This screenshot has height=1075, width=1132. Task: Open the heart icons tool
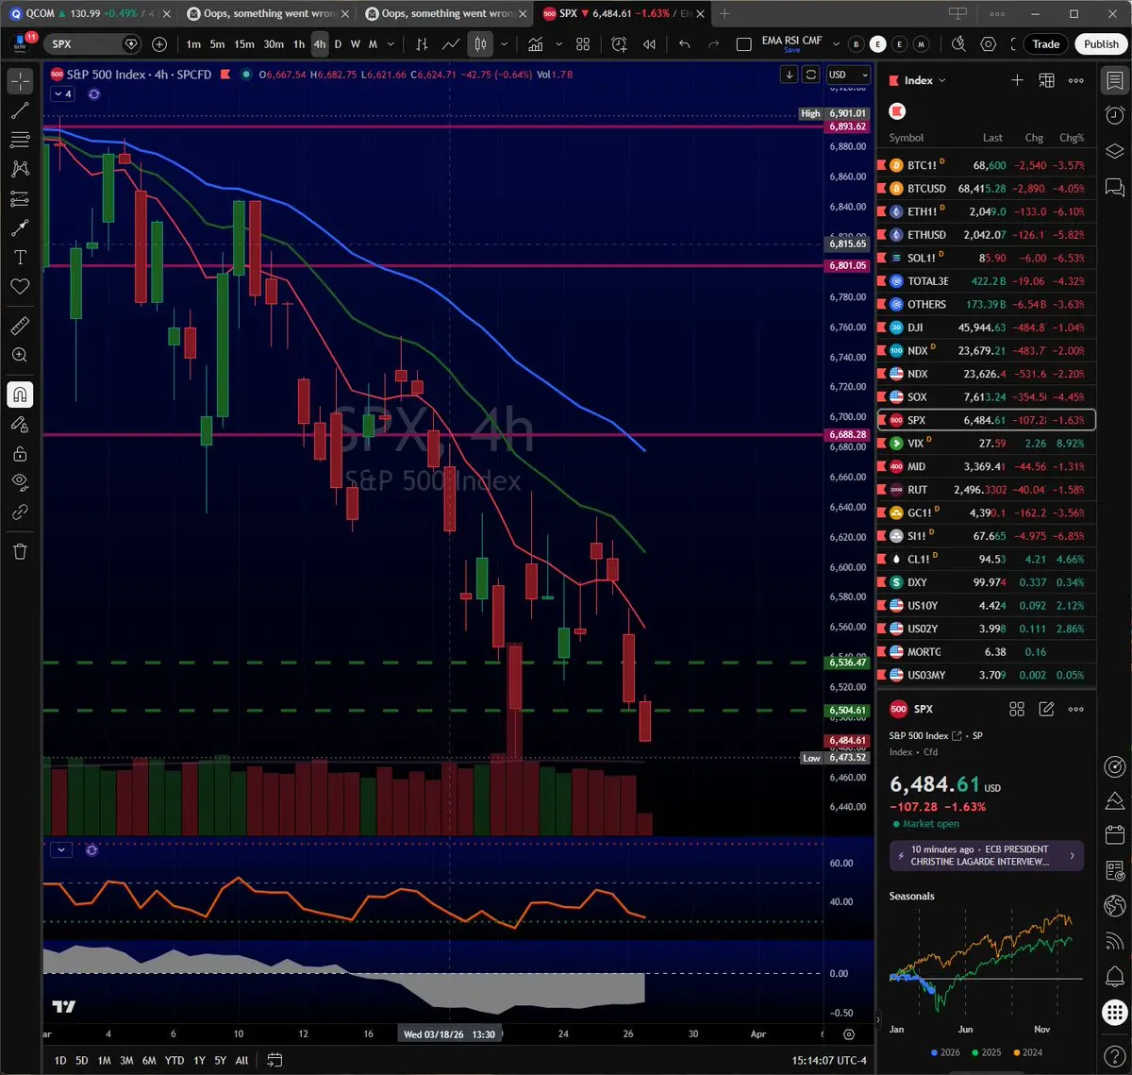[20, 286]
